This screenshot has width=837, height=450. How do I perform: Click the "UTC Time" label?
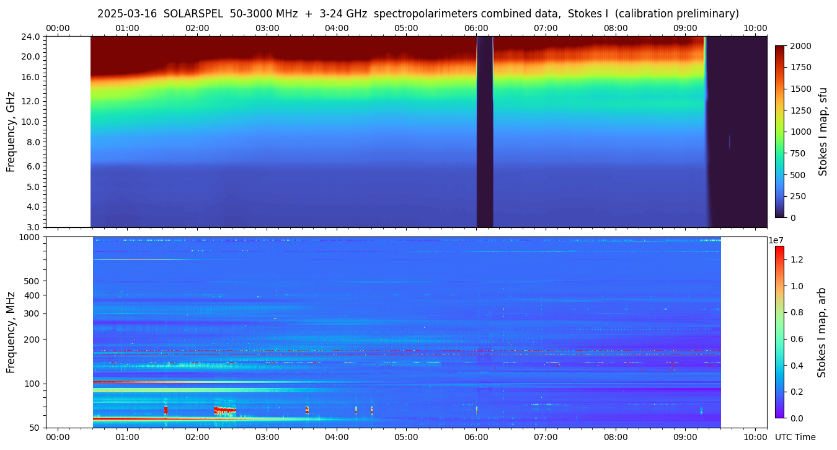(795, 437)
